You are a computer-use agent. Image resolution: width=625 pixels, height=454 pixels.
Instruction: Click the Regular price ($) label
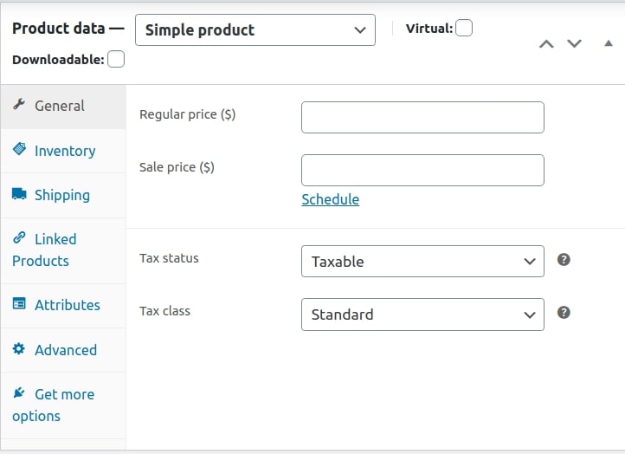pyautogui.click(x=187, y=114)
